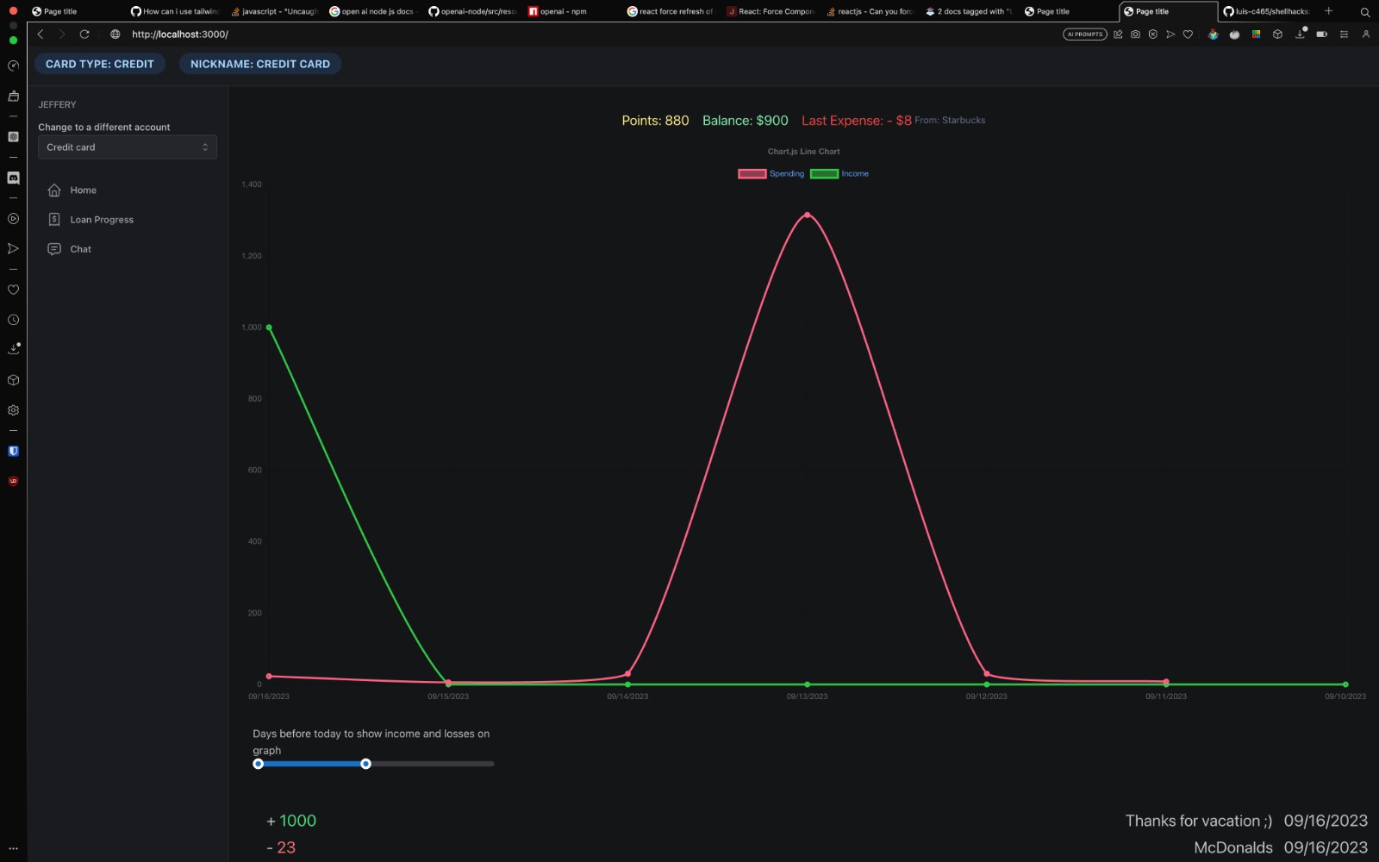The width and height of the screenshot is (1379, 862).
Task: Click the AI PROMPTS button
Action: coord(1084,34)
